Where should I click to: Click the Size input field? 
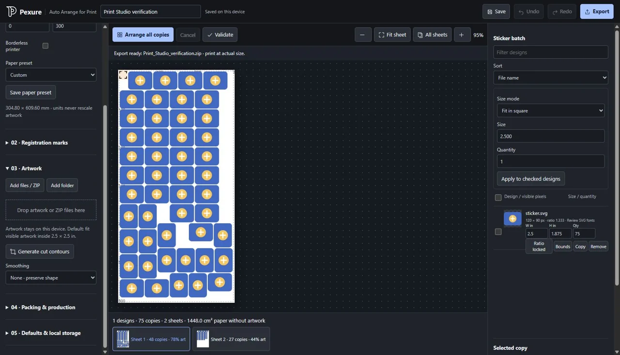pos(551,136)
